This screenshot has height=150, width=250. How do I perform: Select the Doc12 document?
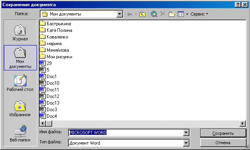point(50,96)
